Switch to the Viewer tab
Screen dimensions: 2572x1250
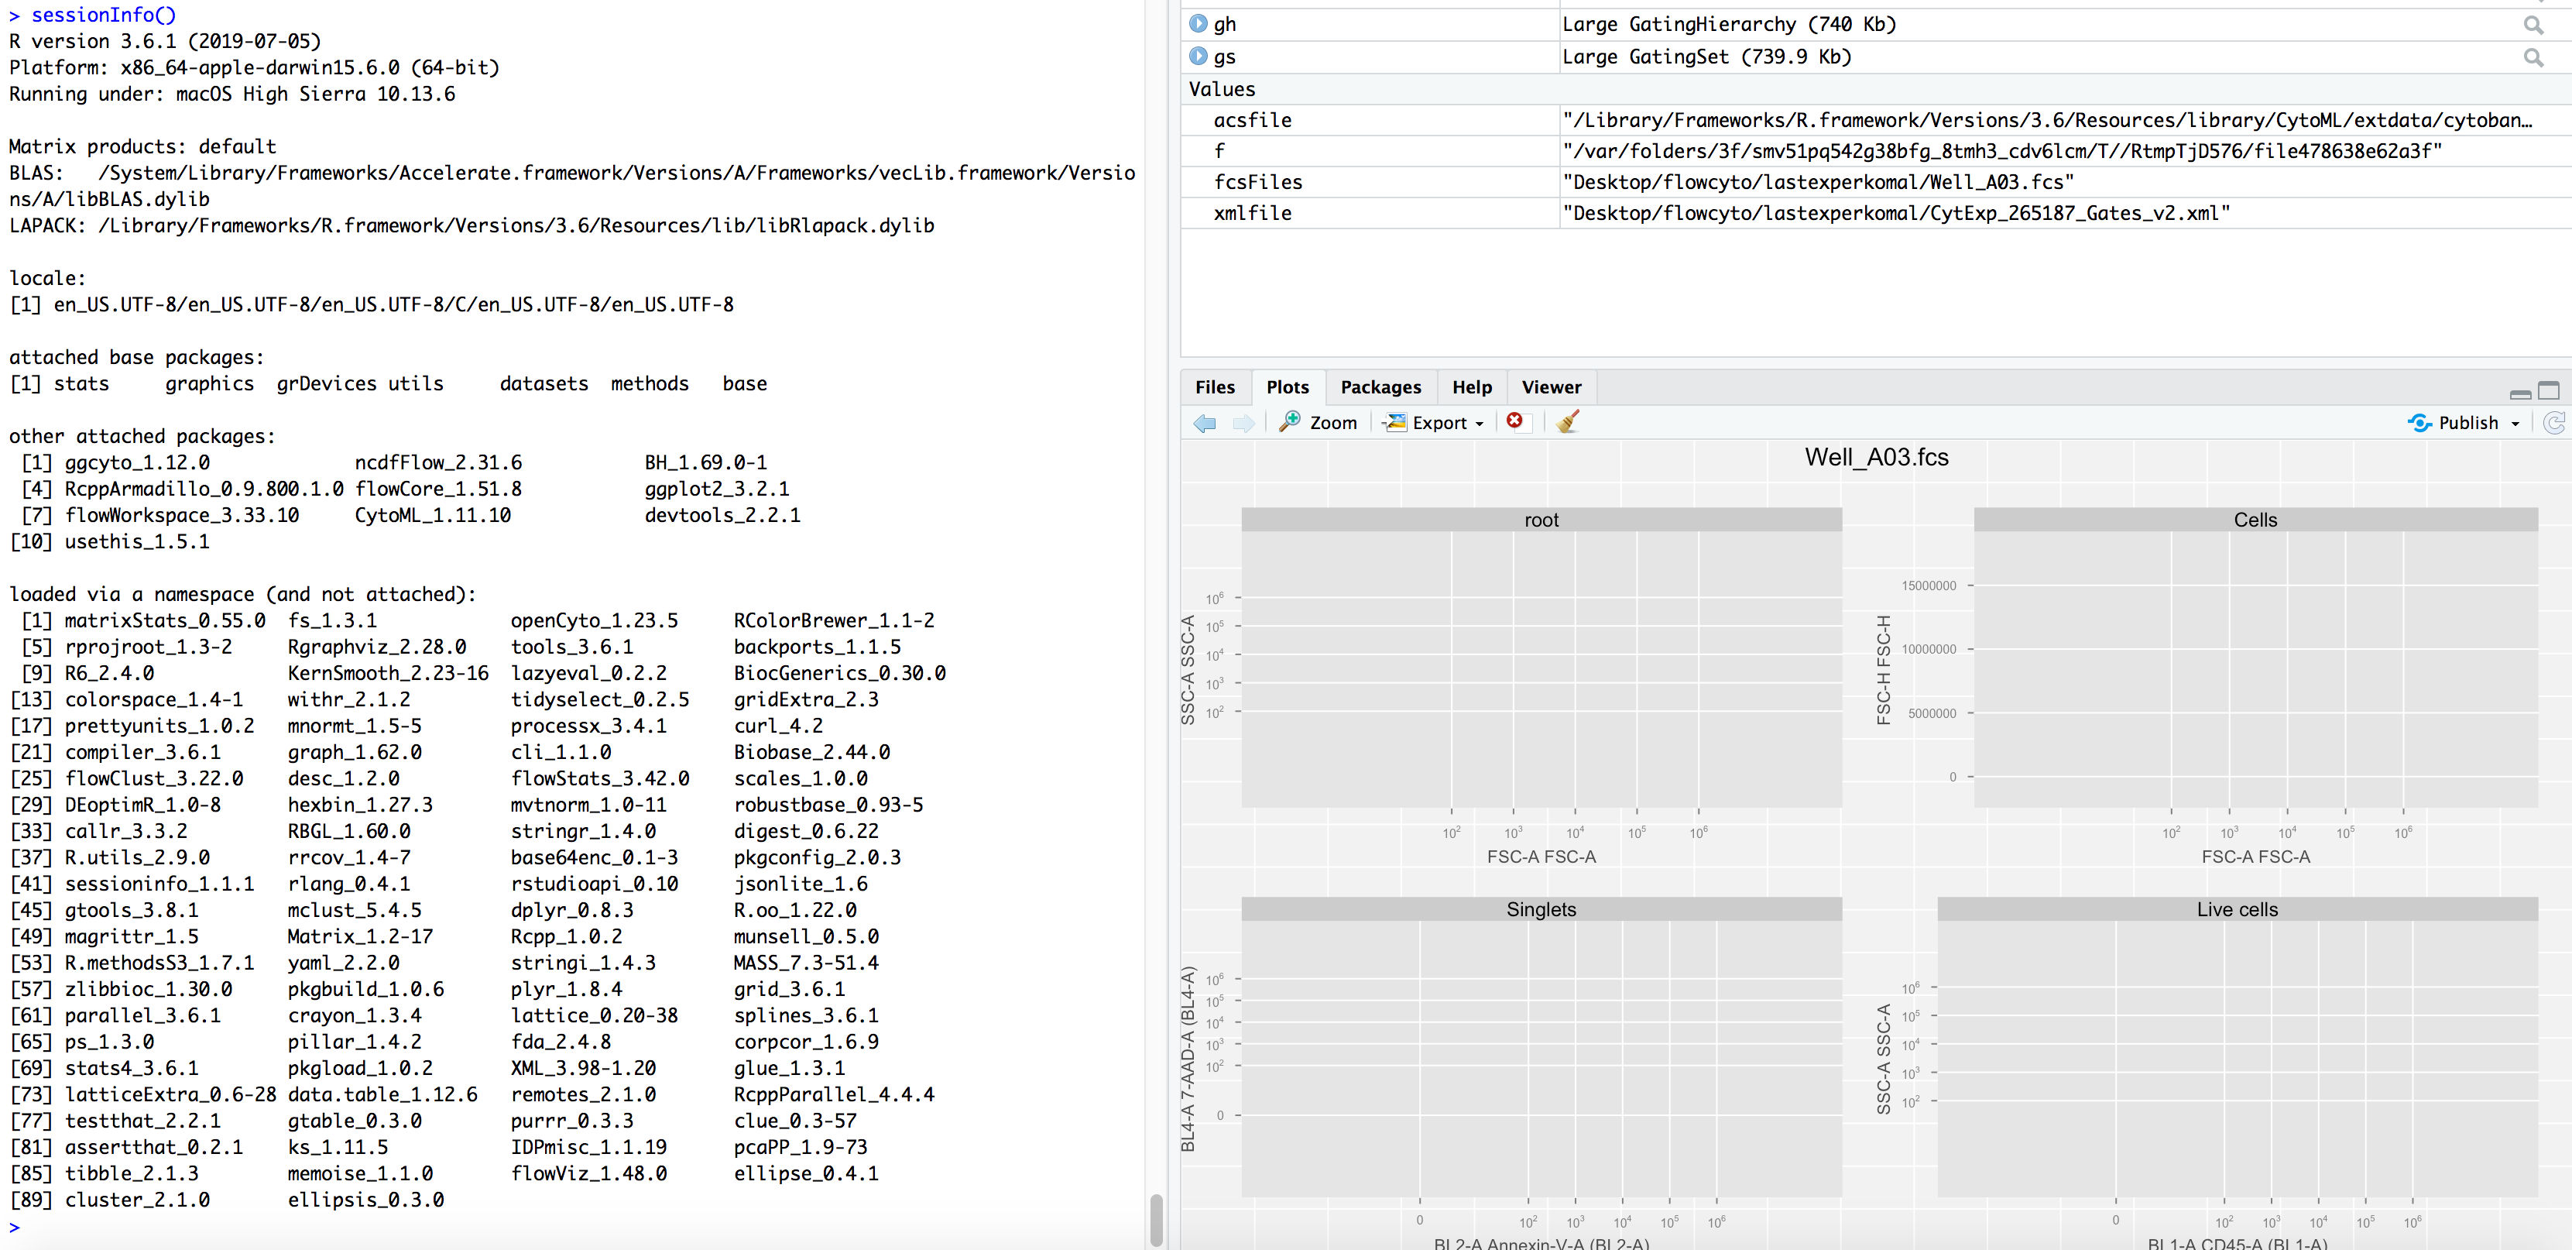tap(1551, 387)
